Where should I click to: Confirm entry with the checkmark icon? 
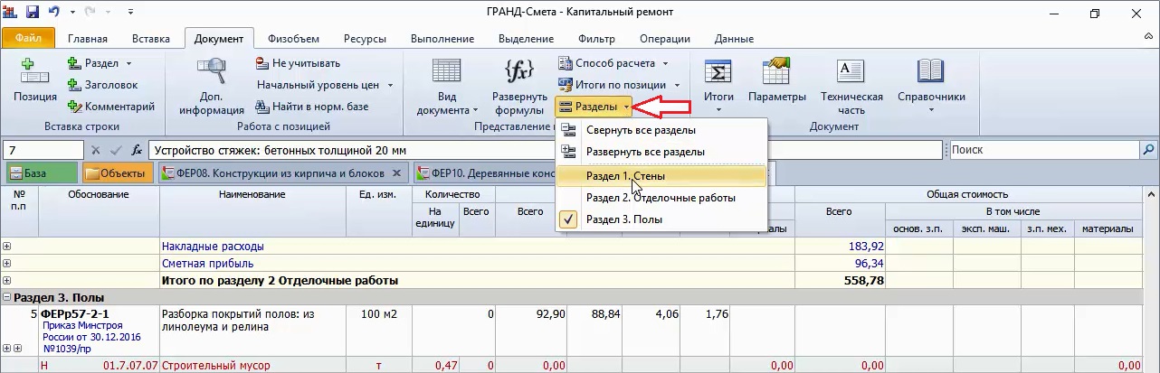click(116, 150)
